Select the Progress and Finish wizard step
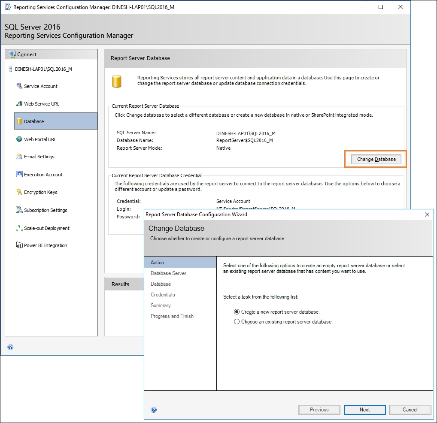437x423 pixels. click(x=172, y=316)
